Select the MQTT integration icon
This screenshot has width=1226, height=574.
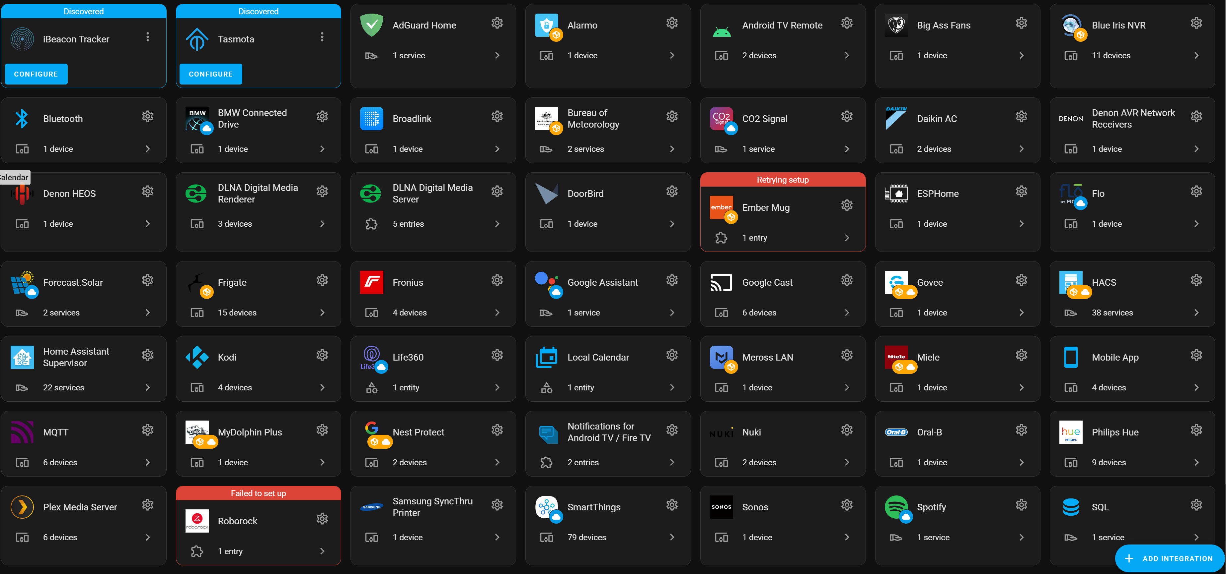tap(22, 432)
